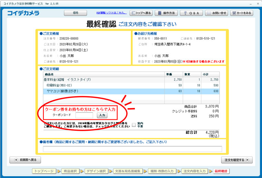Open the 価格 price button
The image size is (262, 178).
point(75,13)
